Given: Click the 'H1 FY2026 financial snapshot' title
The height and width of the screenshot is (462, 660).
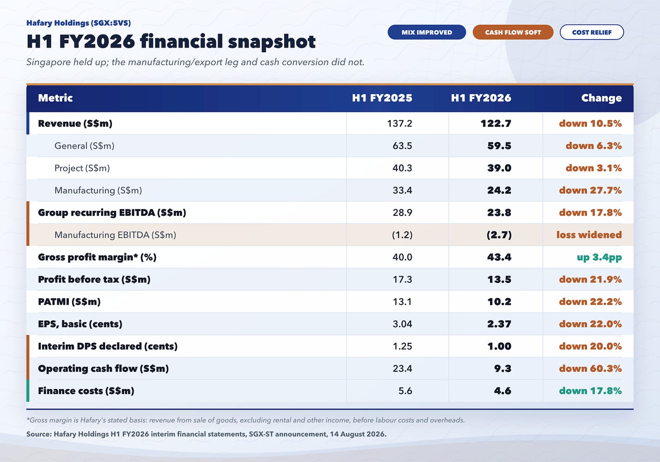Looking at the screenshot, I should coord(171,42).
